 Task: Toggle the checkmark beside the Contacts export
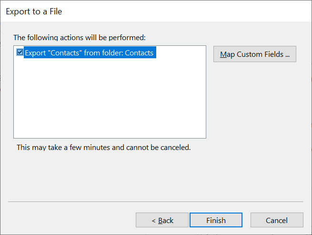coord(20,53)
